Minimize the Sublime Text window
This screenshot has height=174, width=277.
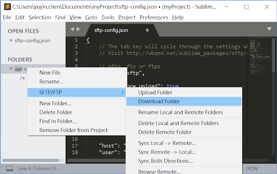[x=226, y=7]
